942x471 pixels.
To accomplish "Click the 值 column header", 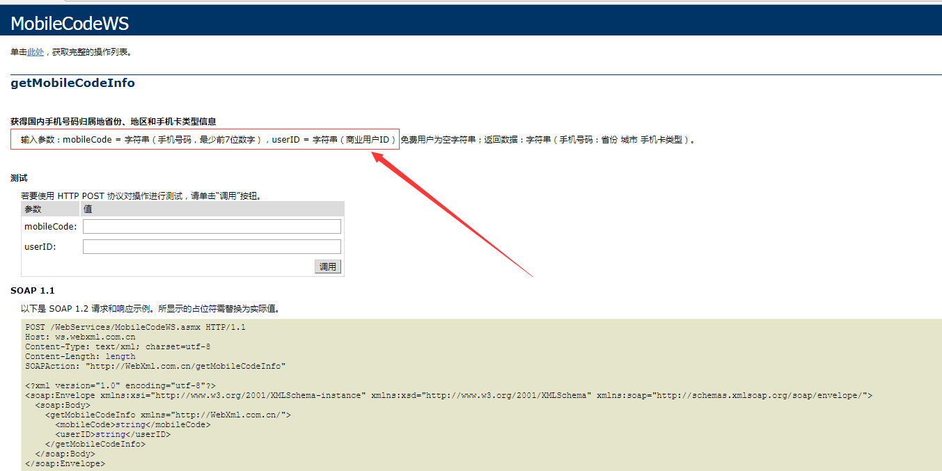I will coord(88,209).
